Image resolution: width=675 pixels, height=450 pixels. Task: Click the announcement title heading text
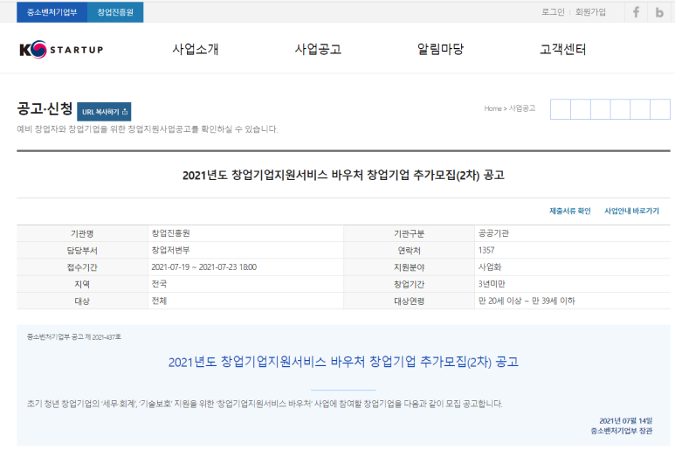click(343, 176)
